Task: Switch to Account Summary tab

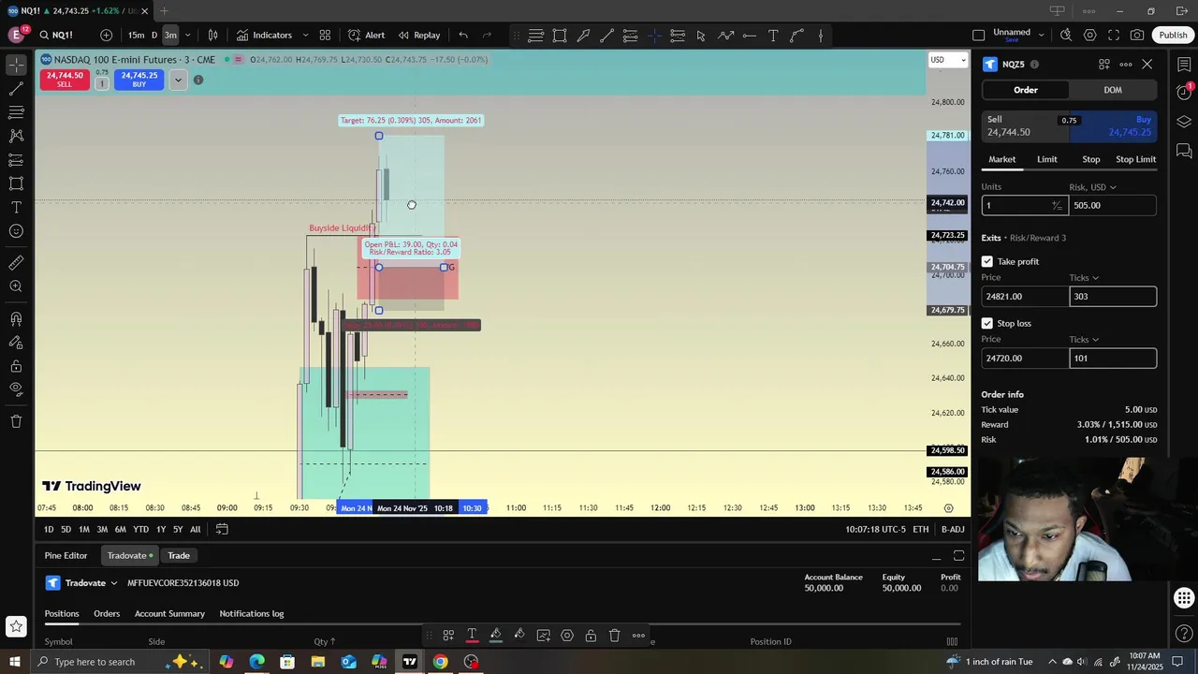Action: pyautogui.click(x=169, y=613)
